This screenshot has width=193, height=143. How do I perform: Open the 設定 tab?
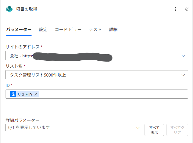coord(43,30)
